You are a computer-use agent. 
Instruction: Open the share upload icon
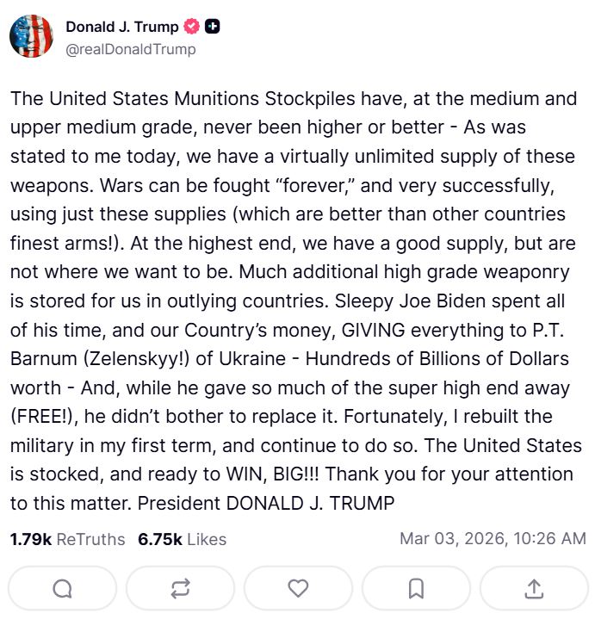[534, 588]
